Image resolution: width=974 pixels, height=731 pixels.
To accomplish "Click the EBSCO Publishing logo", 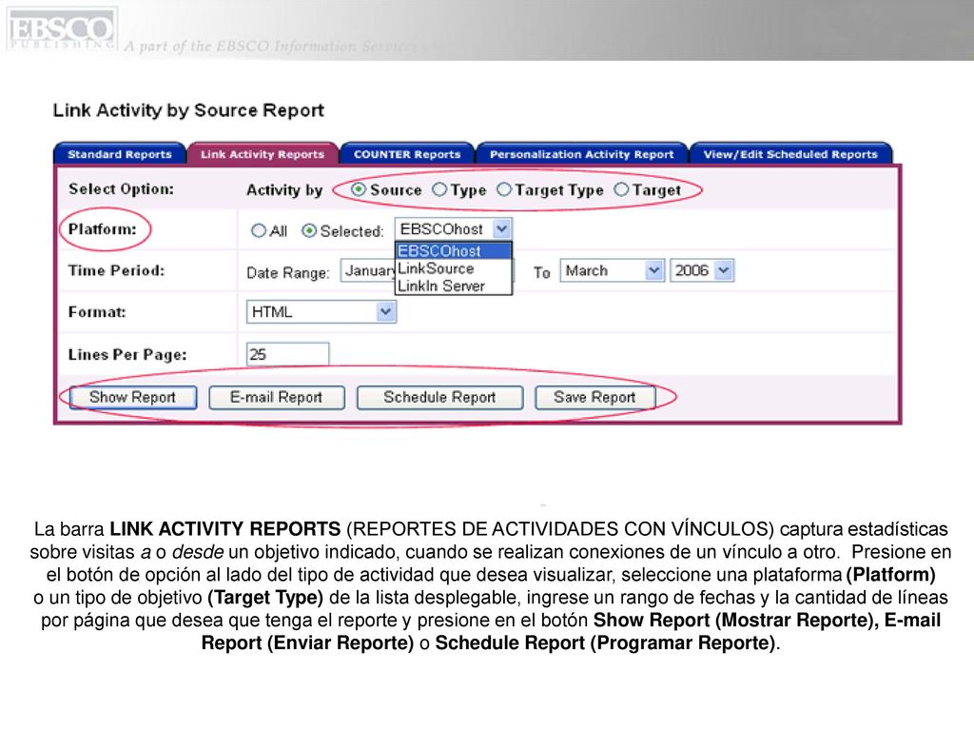I will pos(61,30).
